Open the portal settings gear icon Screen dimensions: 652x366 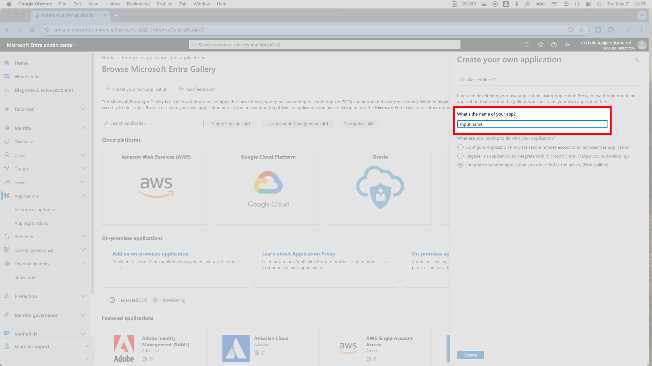(540, 45)
